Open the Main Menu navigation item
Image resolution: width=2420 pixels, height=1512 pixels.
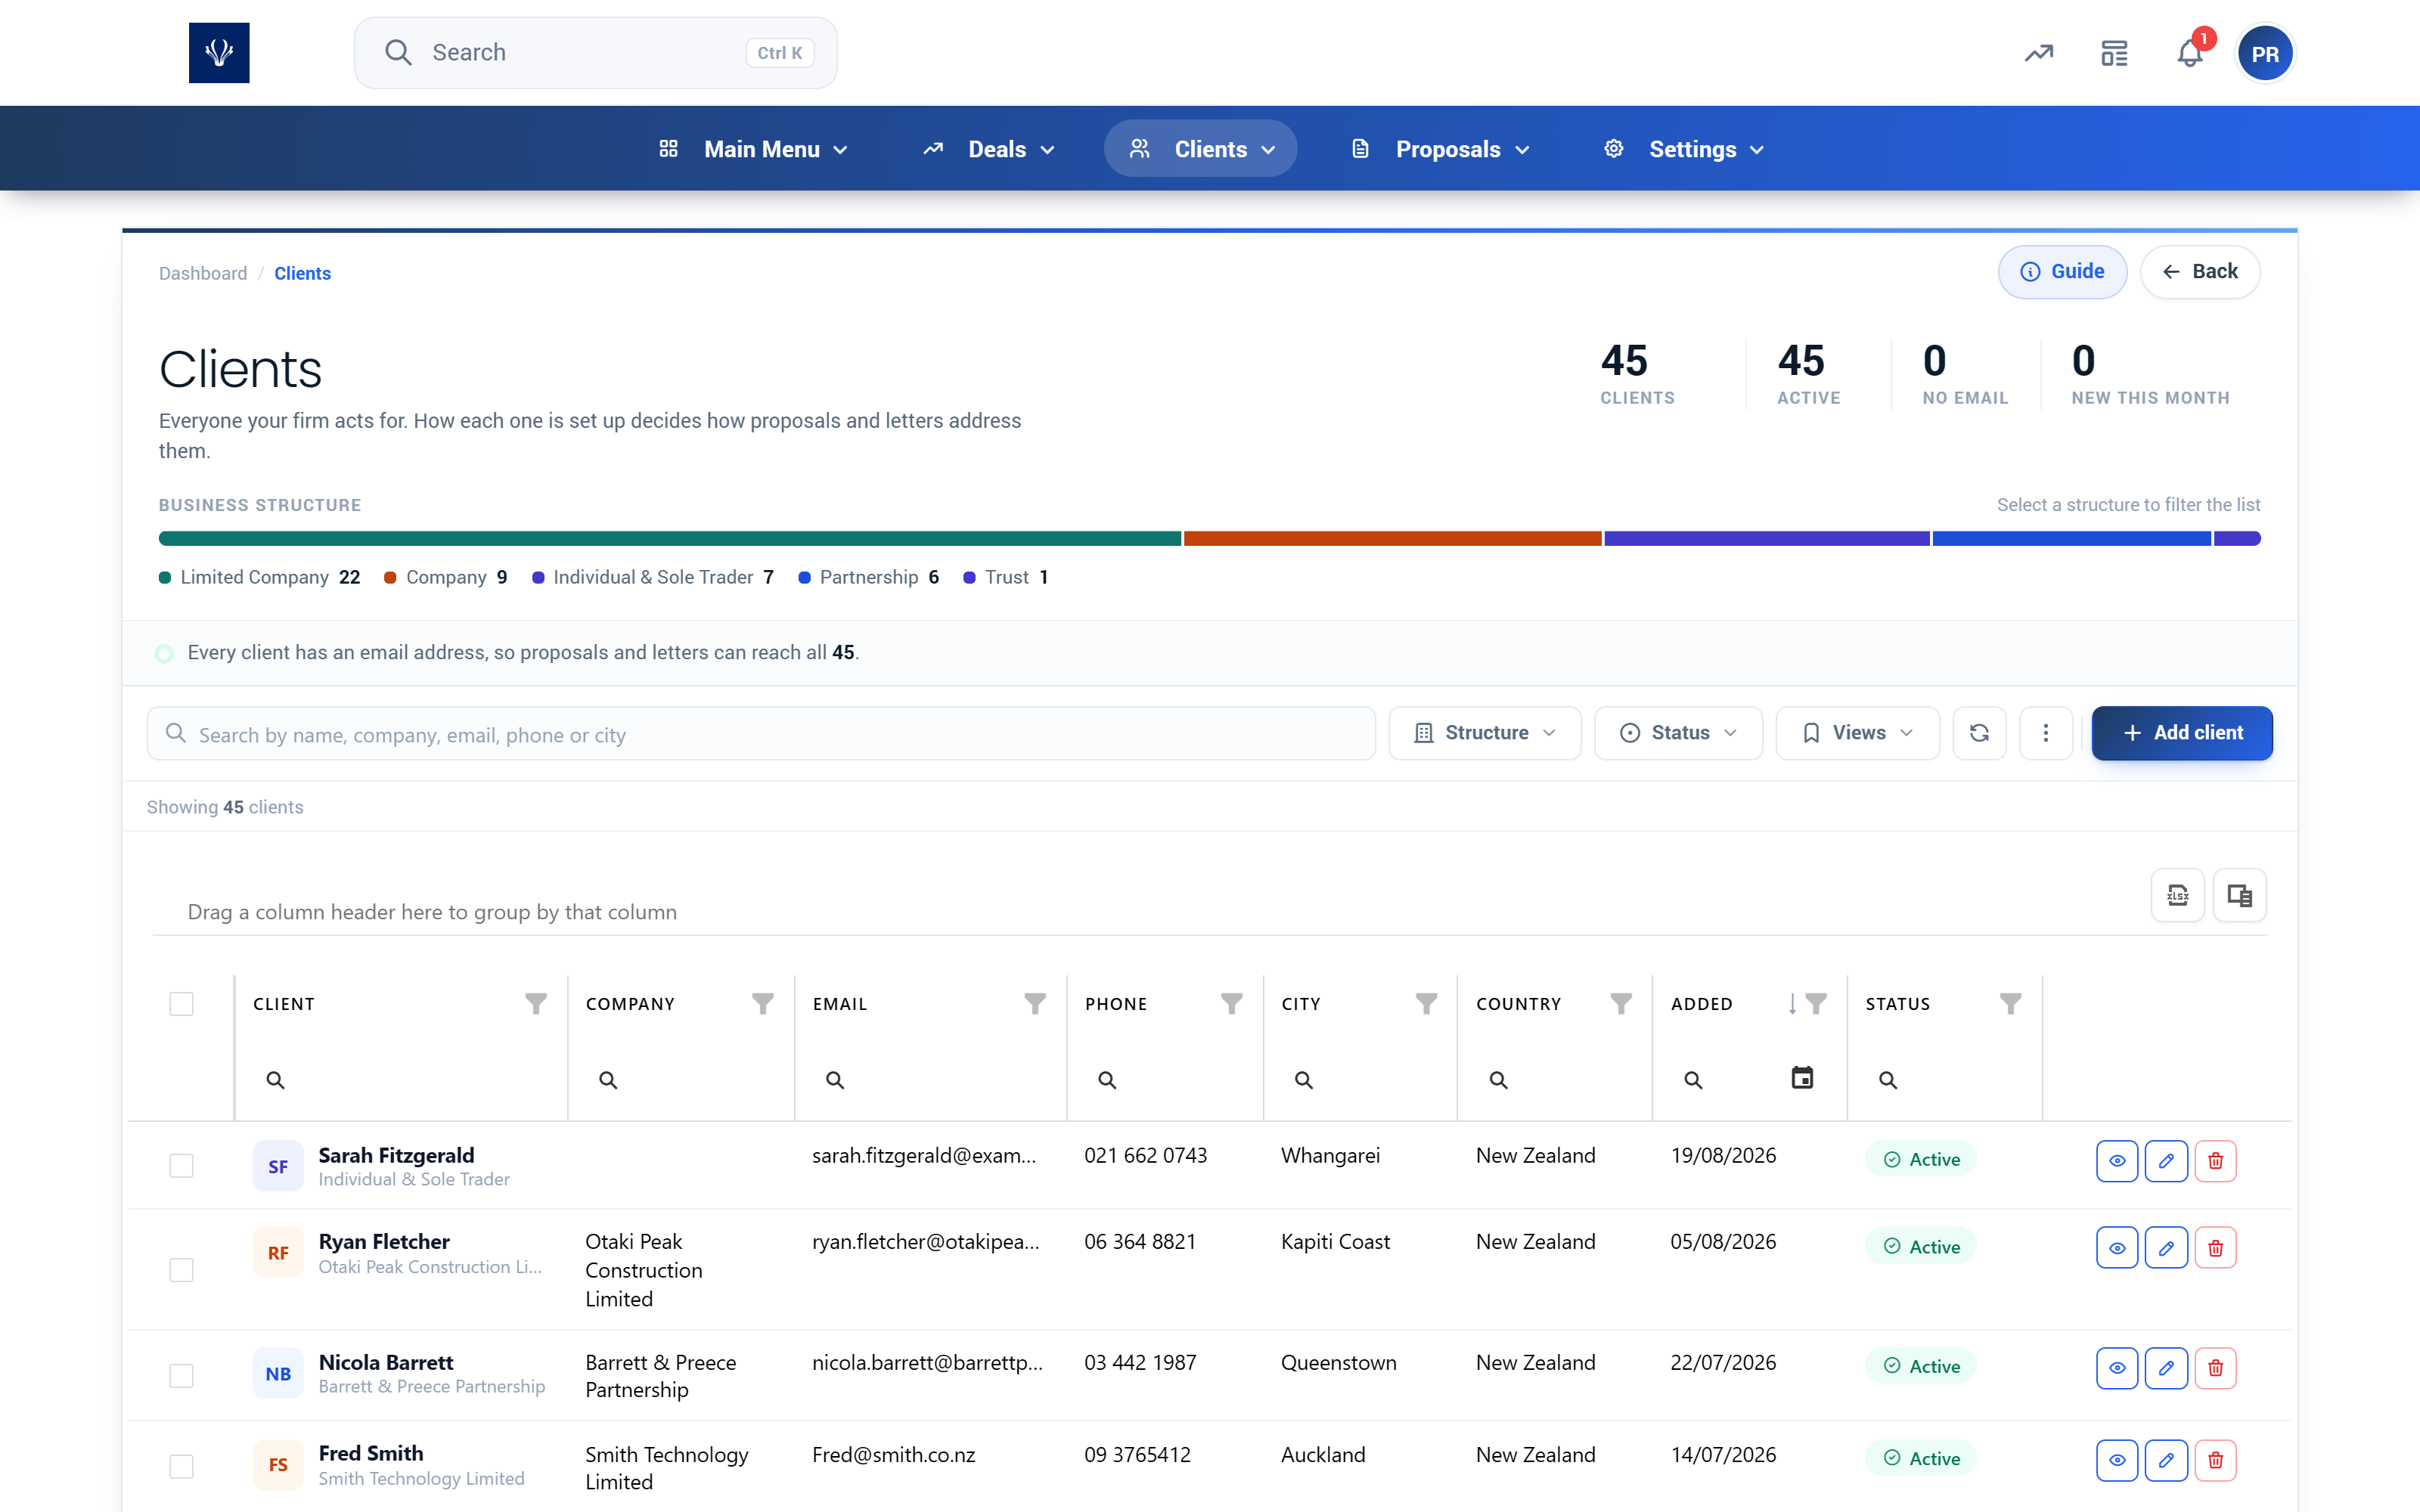(x=754, y=149)
